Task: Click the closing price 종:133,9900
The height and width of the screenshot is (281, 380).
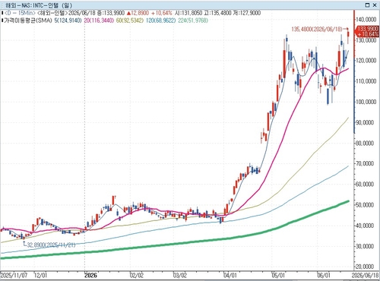Action: pyautogui.click(x=111, y=13)
